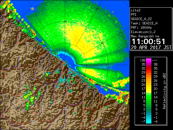173x130 pixels.
Task: Pick the cyan swatch at legend bottom
Action: point(149,121)
